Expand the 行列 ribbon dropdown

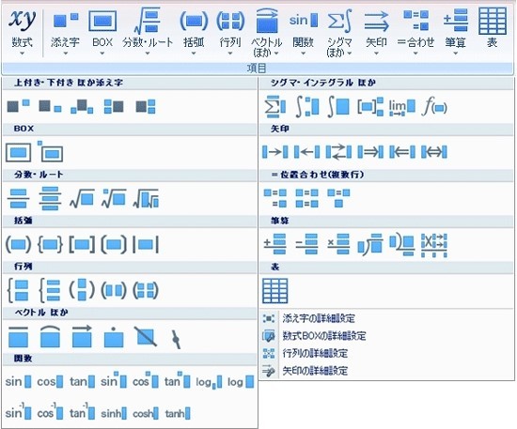tap(230, 32)
